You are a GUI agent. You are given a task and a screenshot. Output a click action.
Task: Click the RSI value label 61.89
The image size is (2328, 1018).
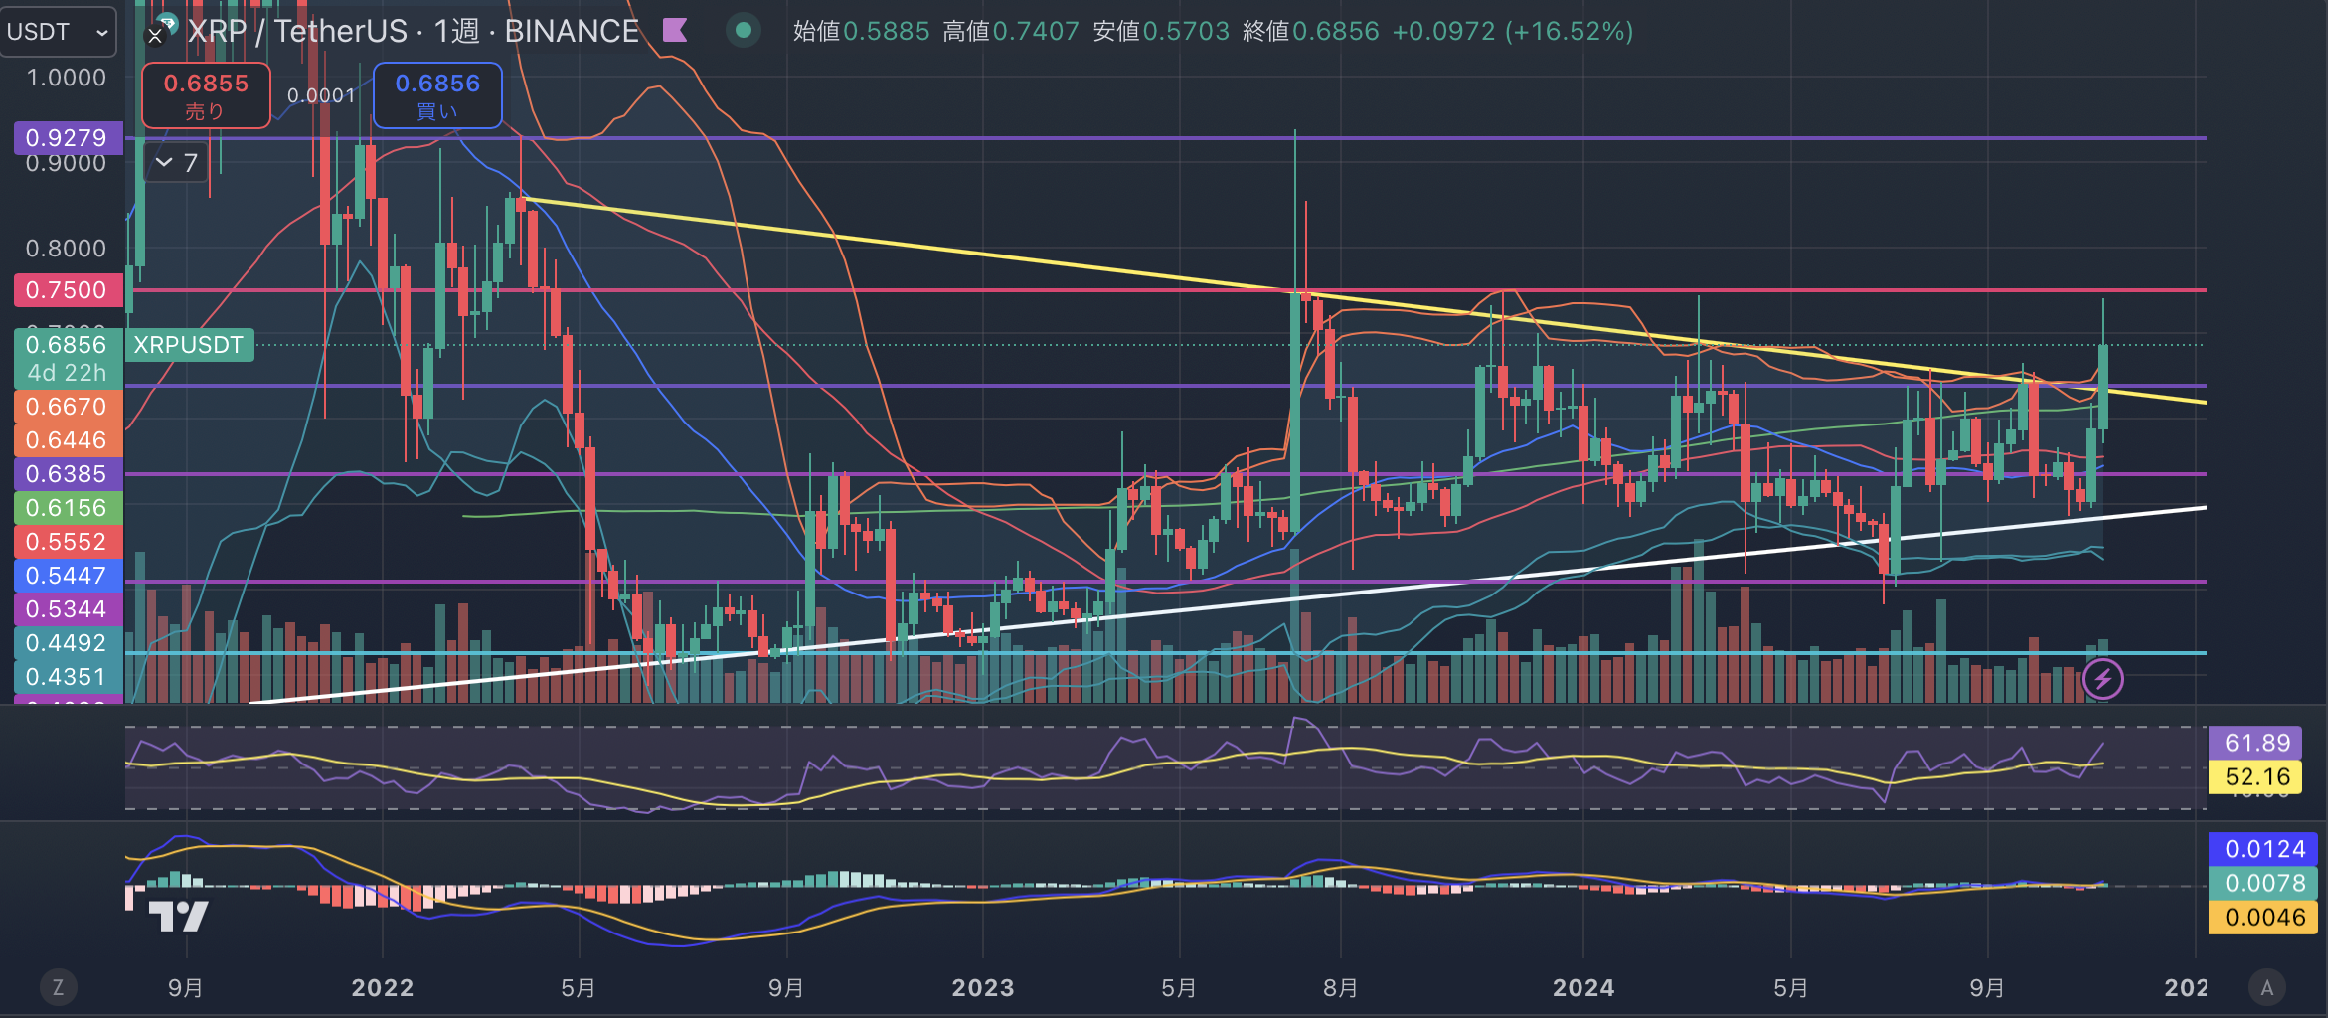[2254, 743]
